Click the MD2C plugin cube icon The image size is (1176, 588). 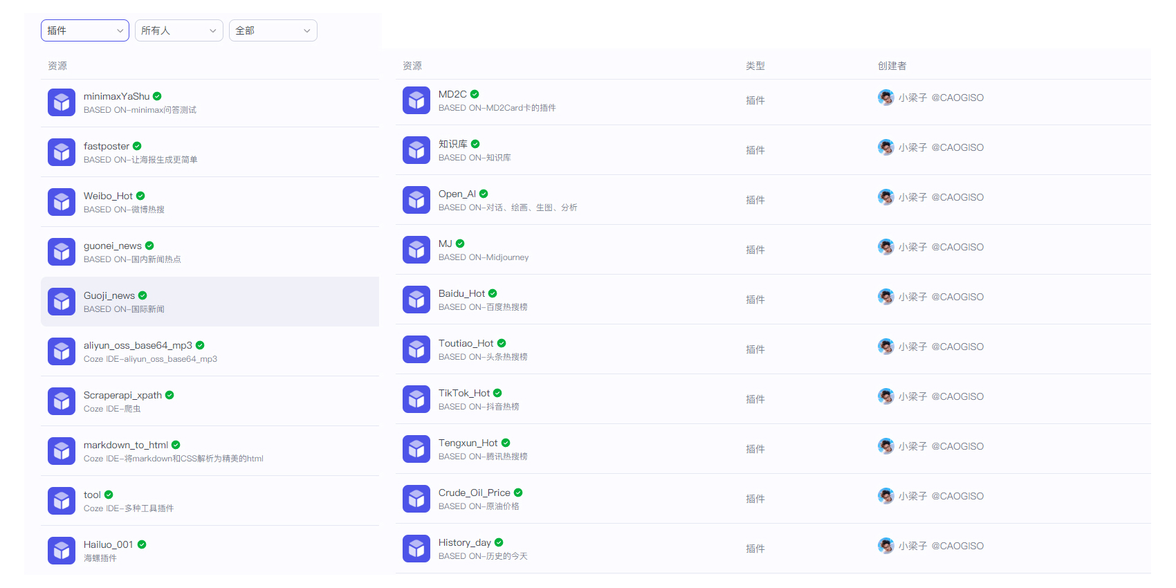click(x=416, y=100)
